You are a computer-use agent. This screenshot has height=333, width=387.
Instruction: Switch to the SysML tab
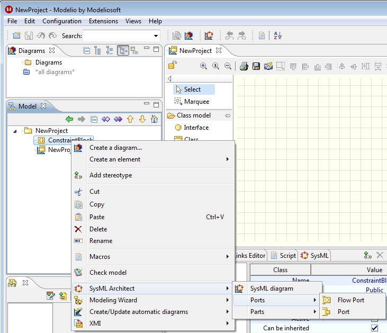click(x=314, y=255)
